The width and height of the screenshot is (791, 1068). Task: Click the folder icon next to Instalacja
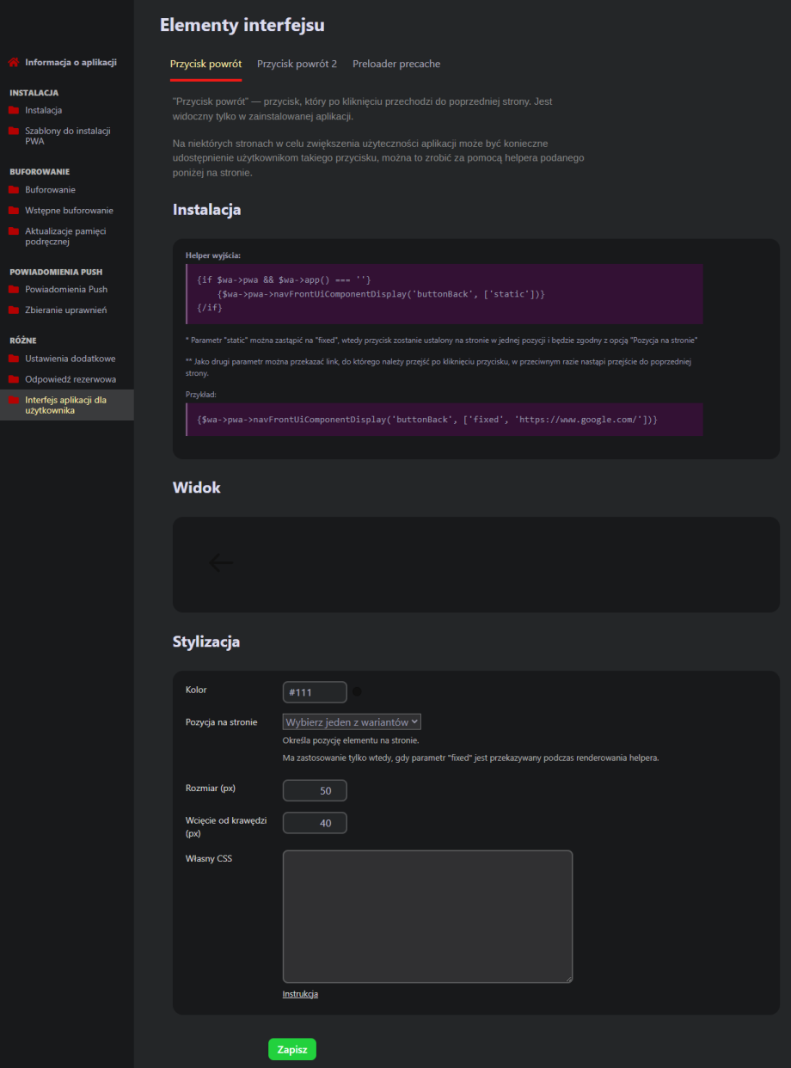click(x=14, y=110)
